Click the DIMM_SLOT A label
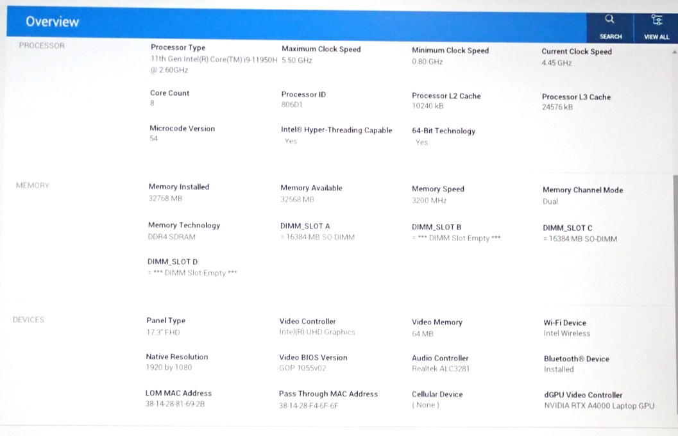Image resolution: width=678 pixels, height=436 pixels. pyautogui.click(x=305, y=226)
